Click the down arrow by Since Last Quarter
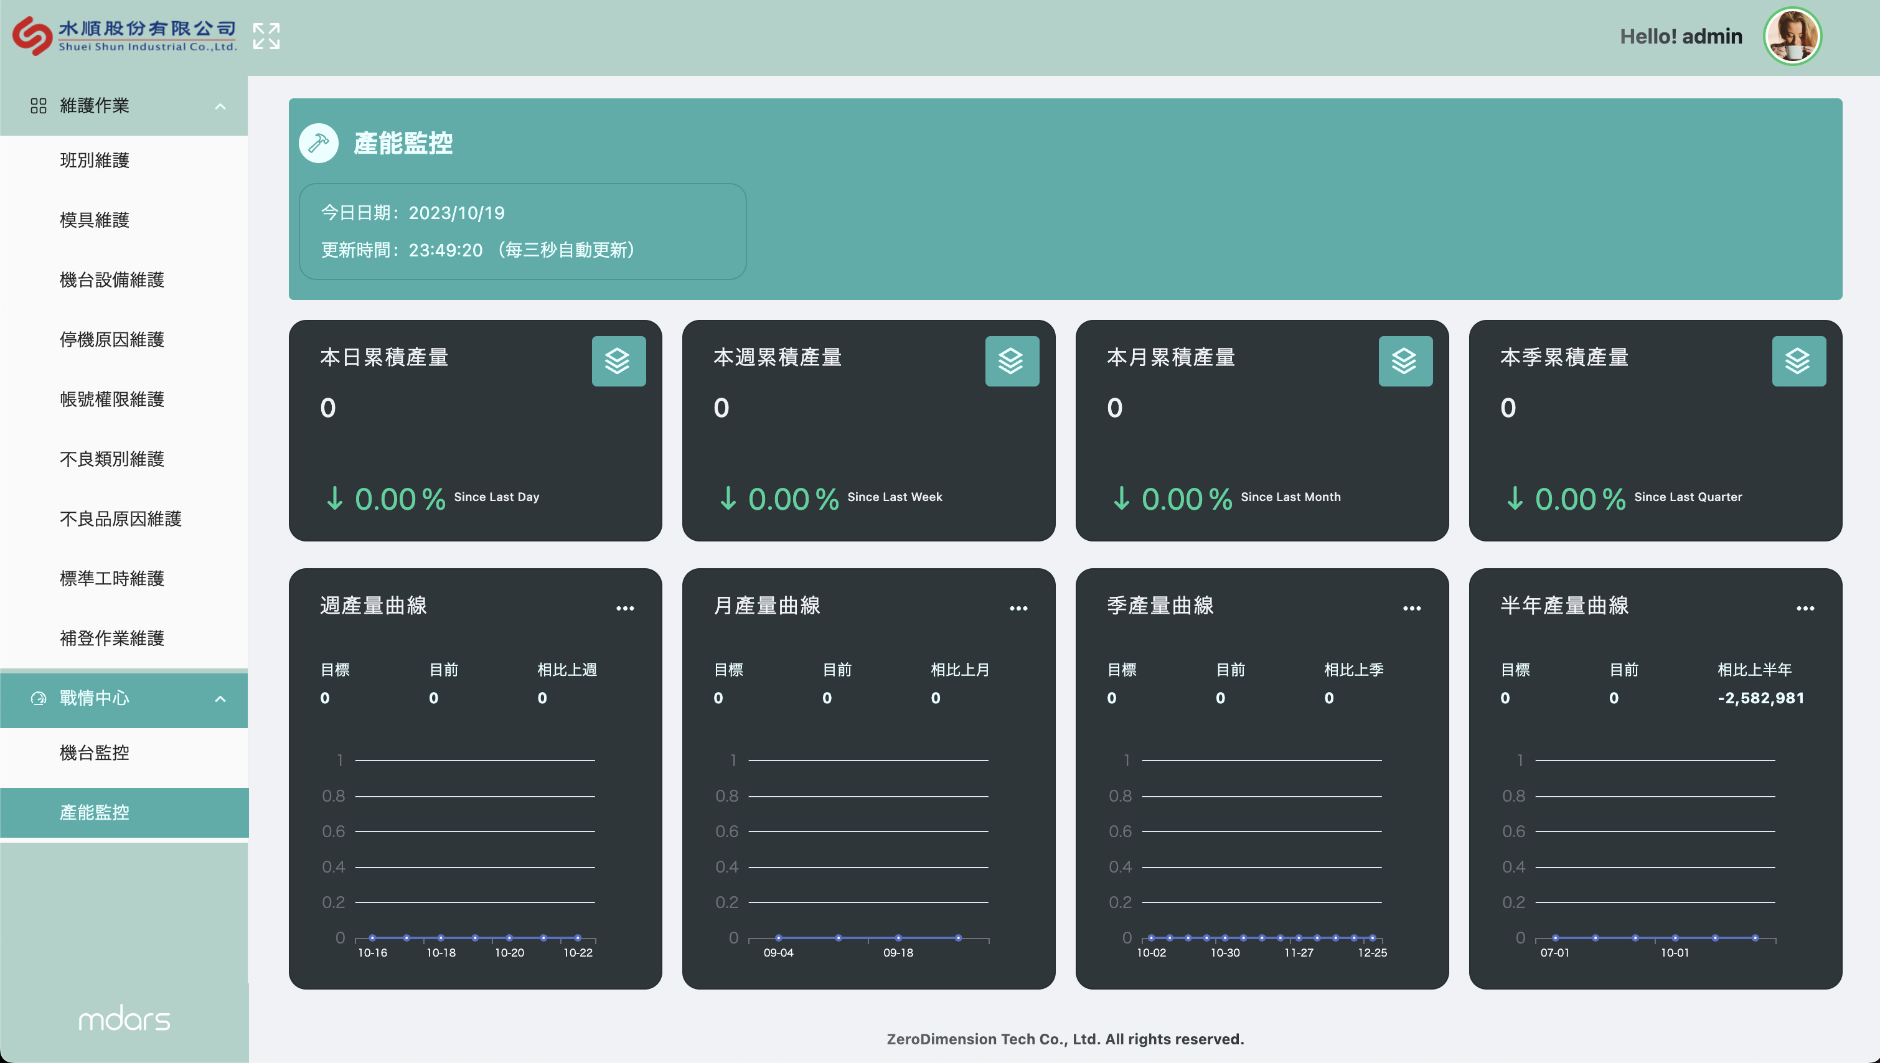Image resolution: width=1880 pixels, height=1063 pixels. (1515, 499)
